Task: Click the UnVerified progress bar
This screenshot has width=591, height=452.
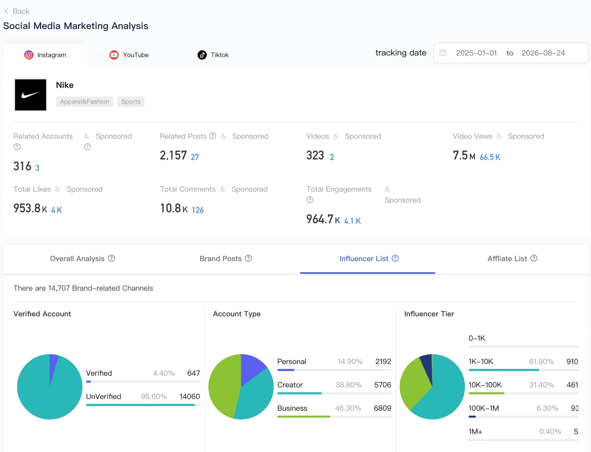Action: tap(143, 405)
